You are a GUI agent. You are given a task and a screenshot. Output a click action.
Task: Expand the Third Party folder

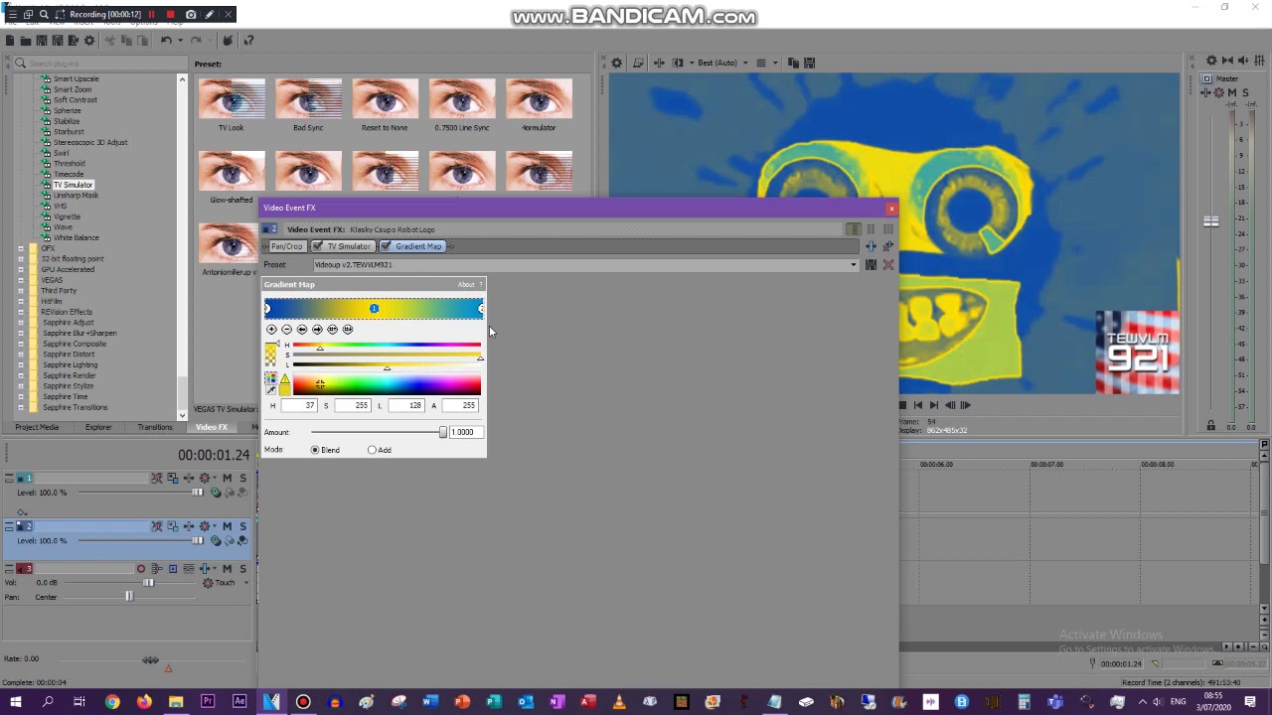tap(21, 291)
